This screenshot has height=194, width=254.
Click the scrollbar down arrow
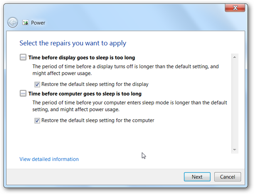coord(235,150)
